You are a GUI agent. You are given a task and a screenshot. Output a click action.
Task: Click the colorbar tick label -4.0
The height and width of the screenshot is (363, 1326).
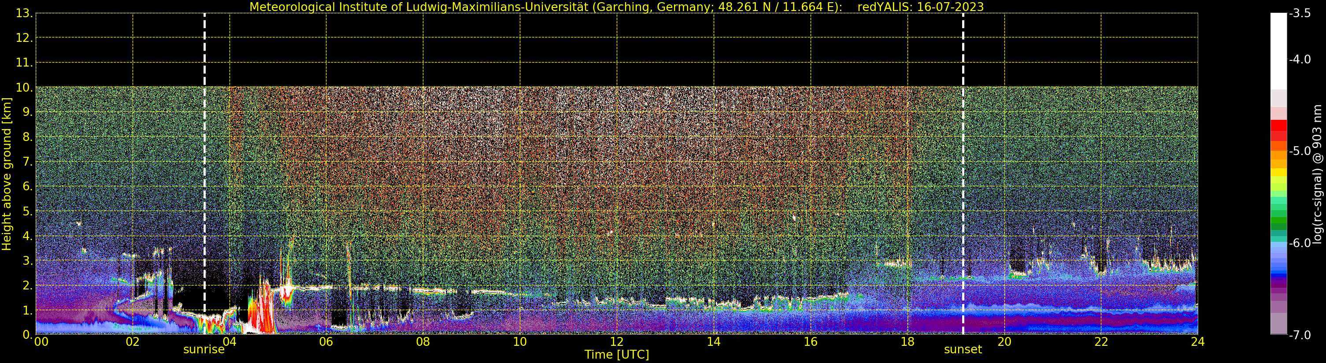1300,60
